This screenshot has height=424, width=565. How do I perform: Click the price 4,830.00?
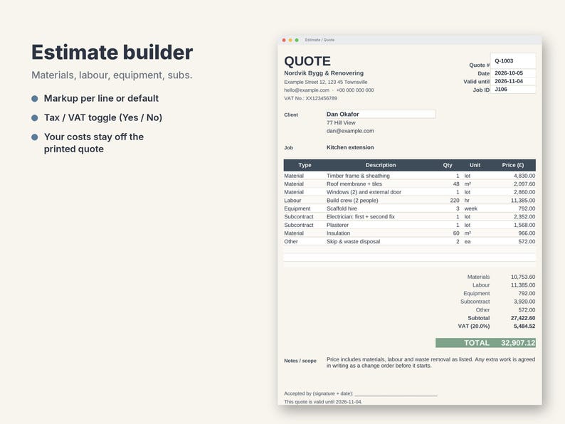pos(524,176)
